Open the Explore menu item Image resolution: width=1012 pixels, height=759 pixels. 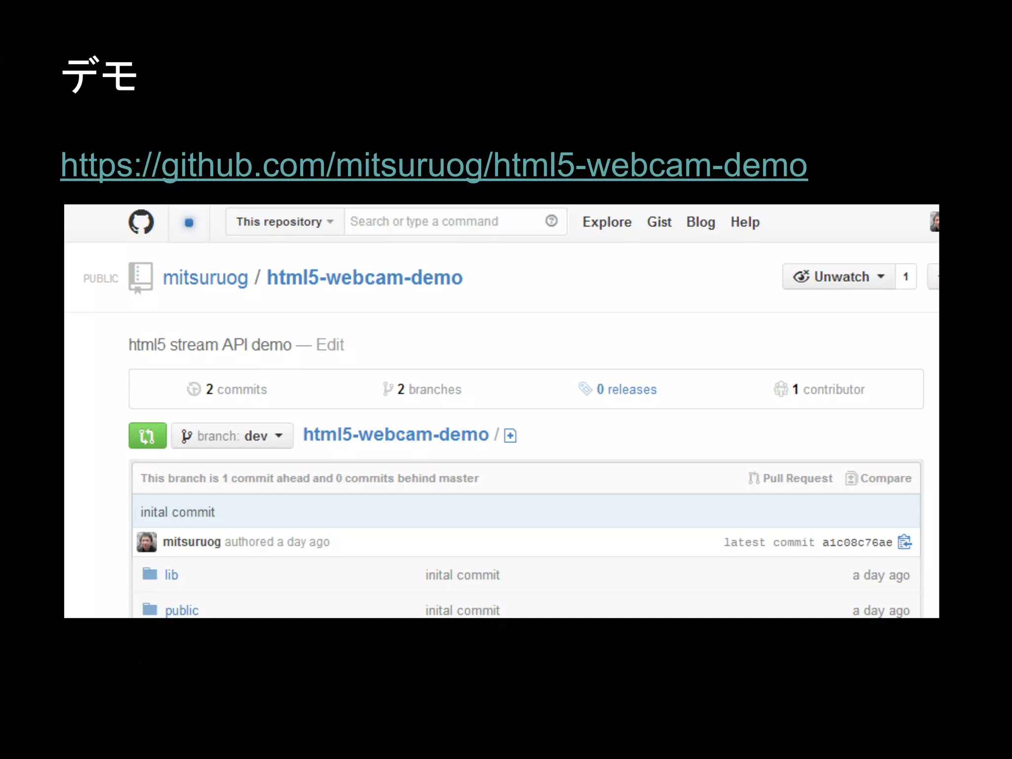click(607, 222)
